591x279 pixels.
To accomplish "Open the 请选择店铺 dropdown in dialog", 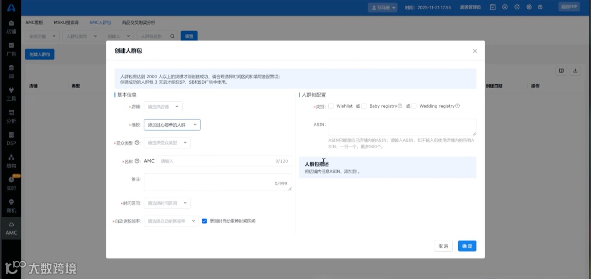I will [163, 107].
